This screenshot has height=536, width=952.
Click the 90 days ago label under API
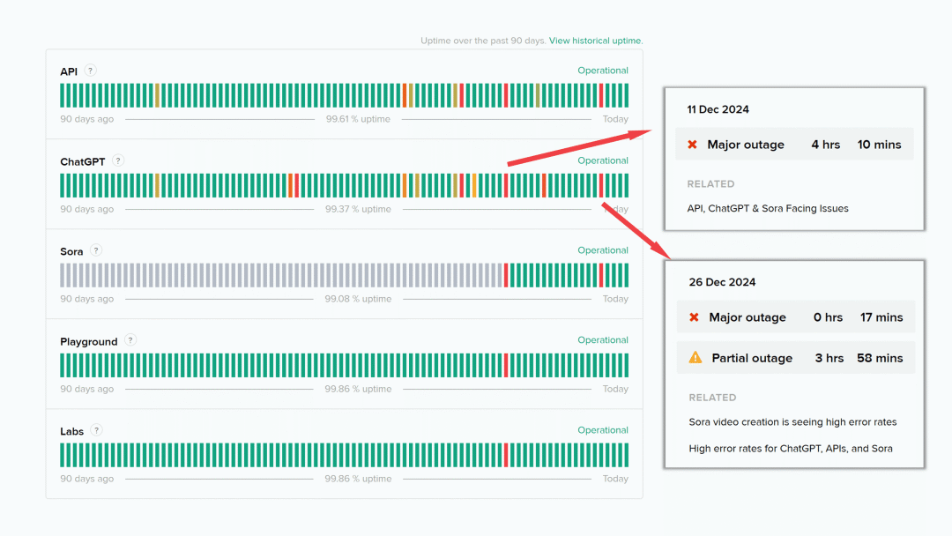(x=86, y=119)
